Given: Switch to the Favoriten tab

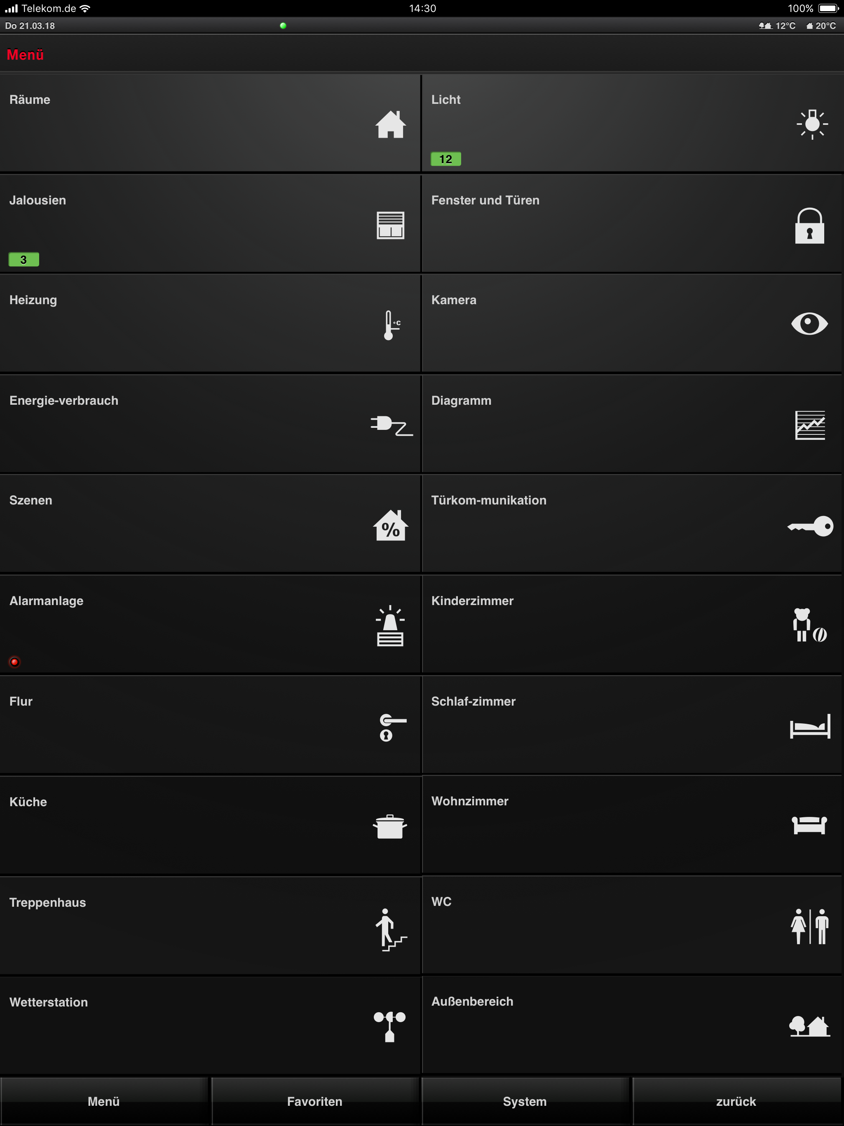Looking at the screenshot, I should click(x=314, y=1101).
